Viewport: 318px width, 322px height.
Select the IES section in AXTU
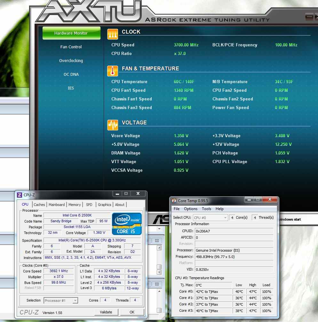71,88
